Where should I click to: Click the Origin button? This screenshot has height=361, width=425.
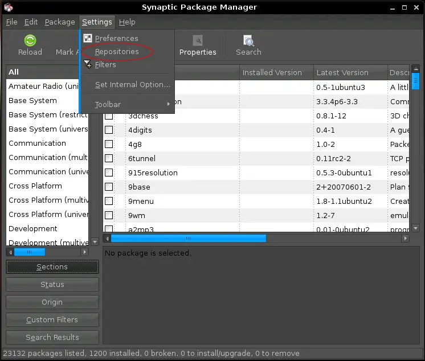pos(52,302)
